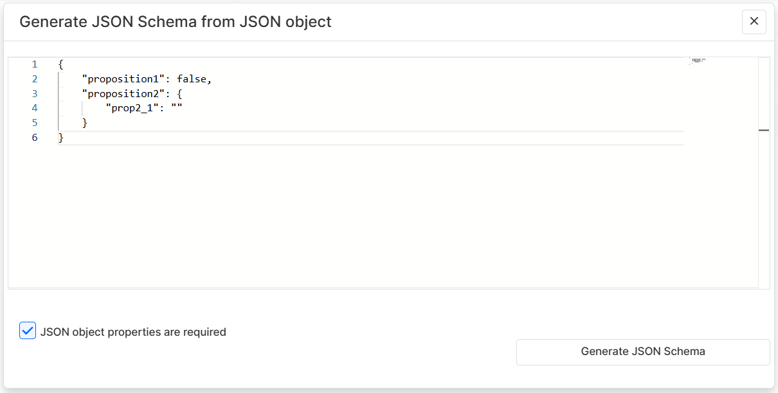
Task: Select line number 4 in the gutter
Action: pyautogui.click(x=35, y=108)
